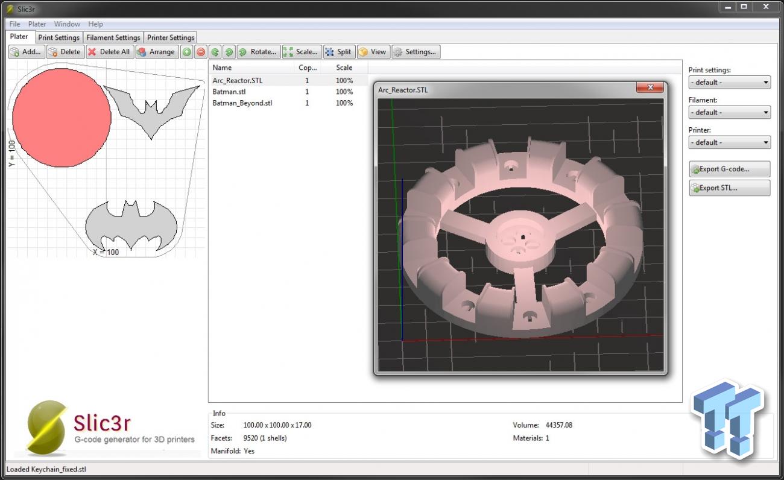Click the red circle object on the plater
The image size is (784, 480).
coord(62,117)
